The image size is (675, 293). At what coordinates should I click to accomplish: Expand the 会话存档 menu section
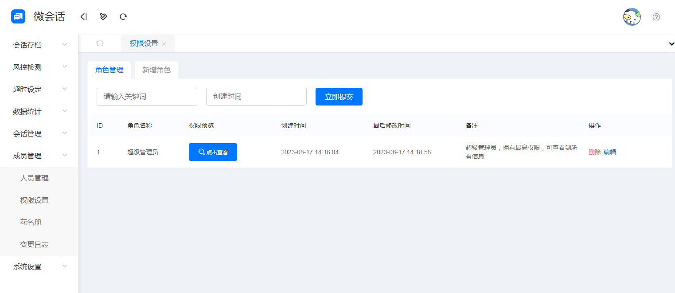click(39, 44)
